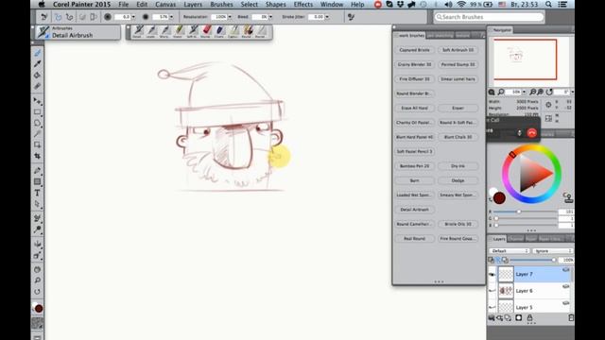Viewport: 605px width, 340px height.
Task: Toggle visibility of Layer 6
Action: (492, 291)
